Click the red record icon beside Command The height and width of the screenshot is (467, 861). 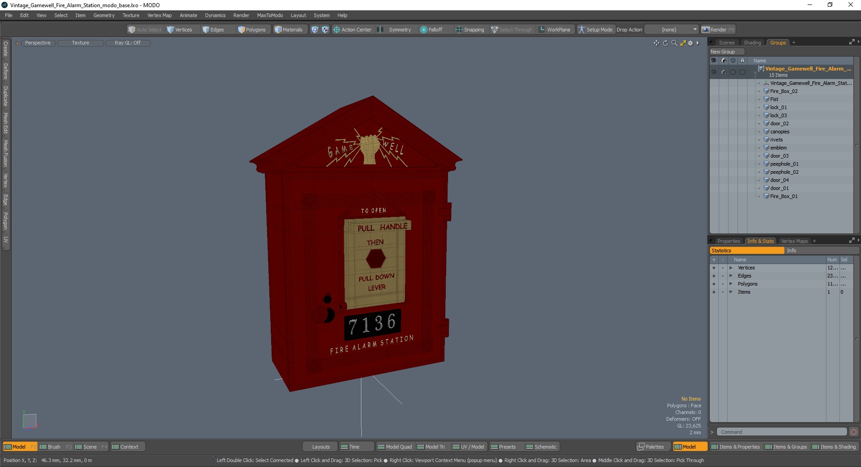coord(854,432)
